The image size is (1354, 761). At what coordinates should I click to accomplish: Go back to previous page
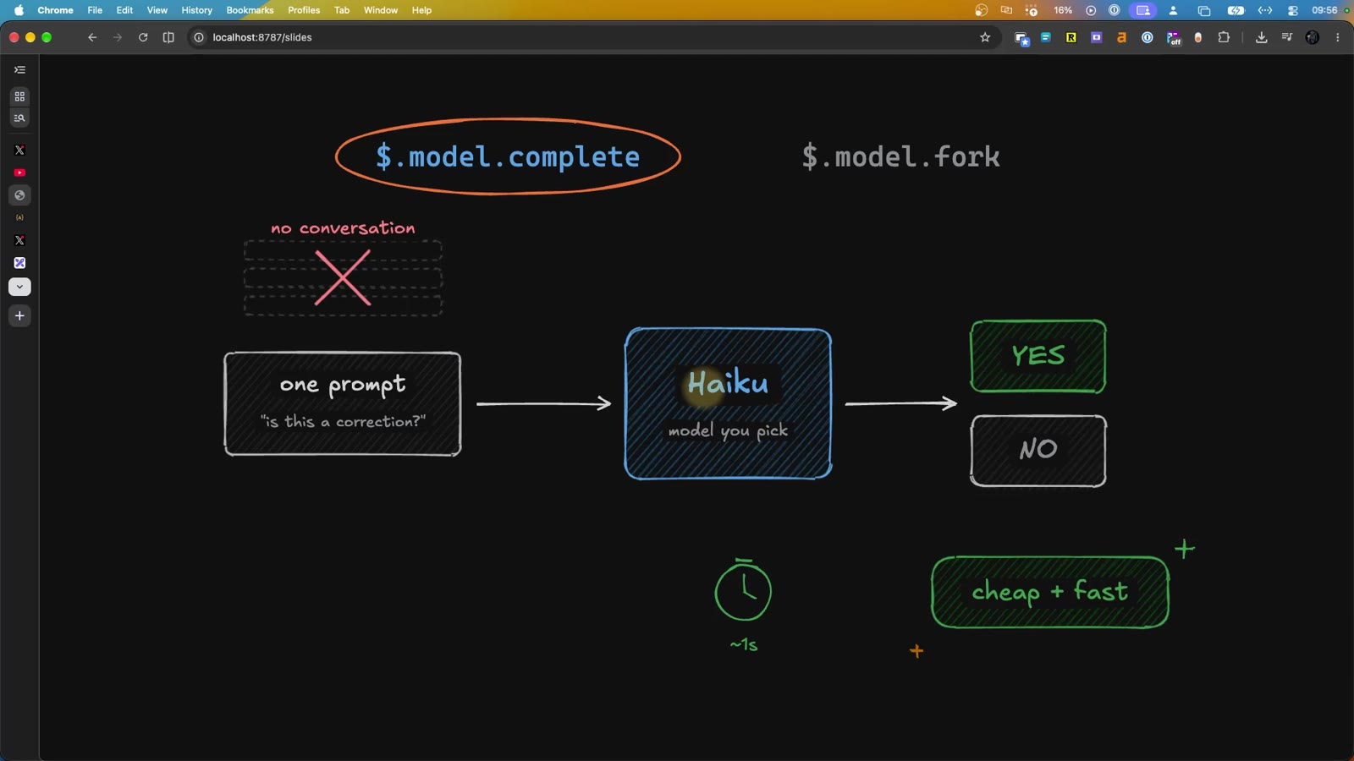92,37
